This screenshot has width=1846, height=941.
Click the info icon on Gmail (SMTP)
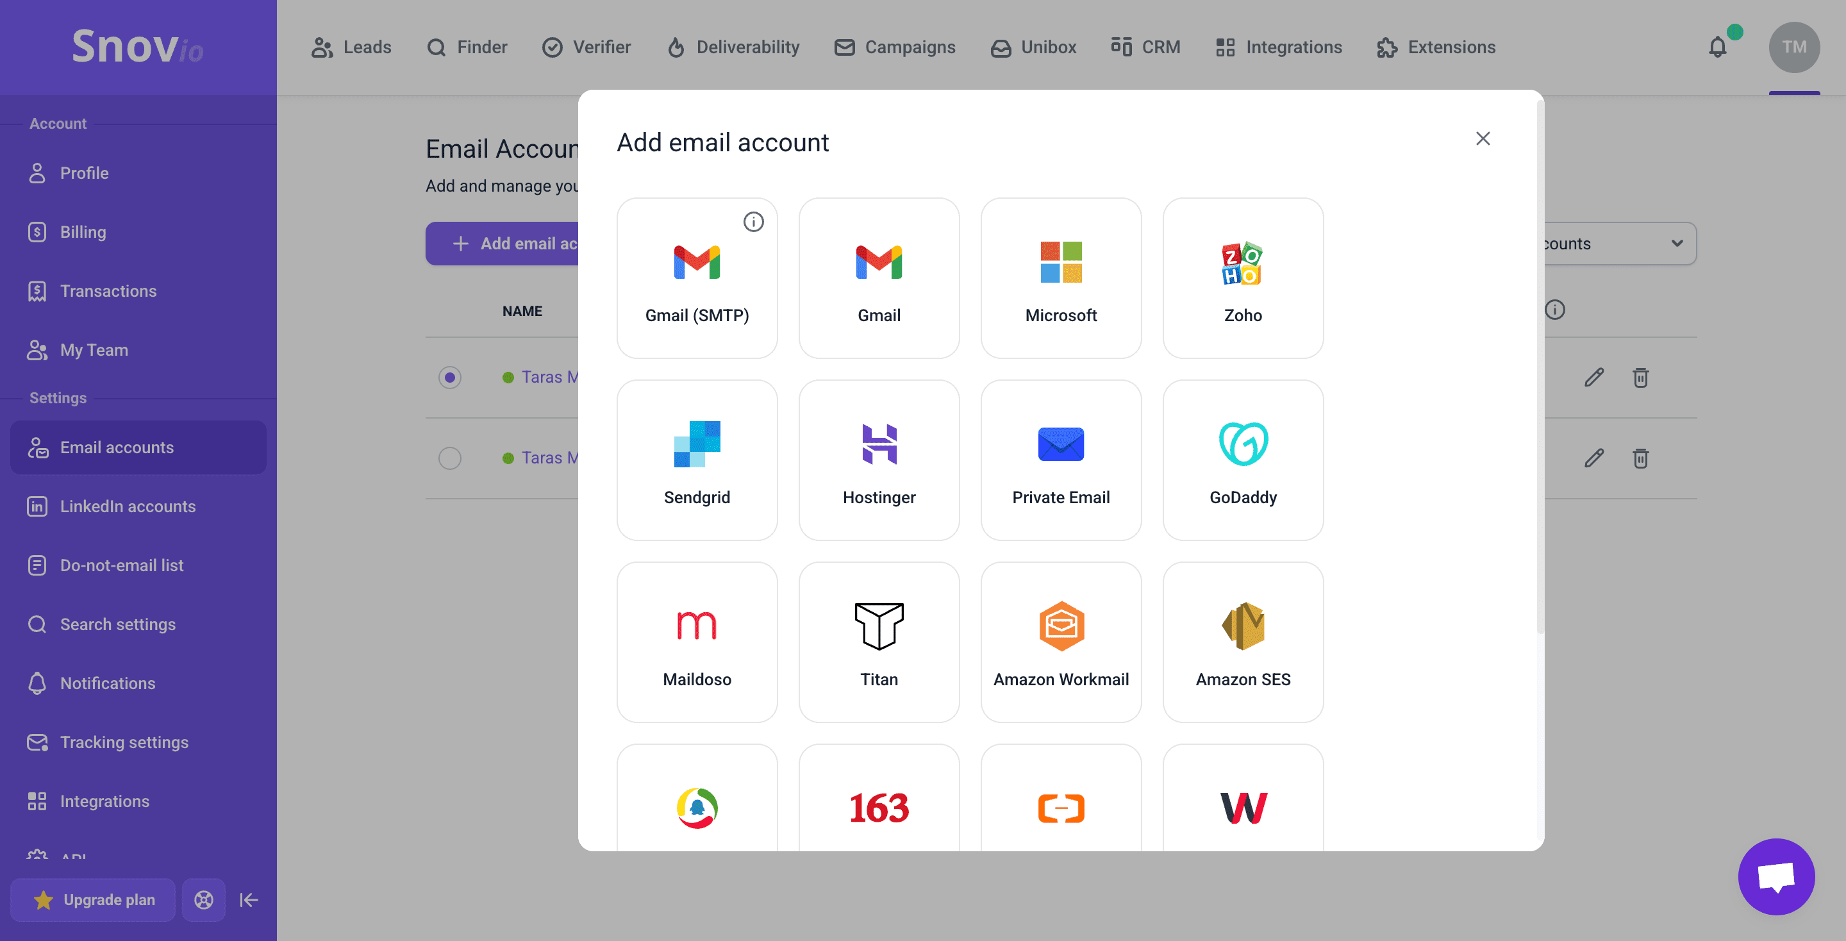coord(753,222)
